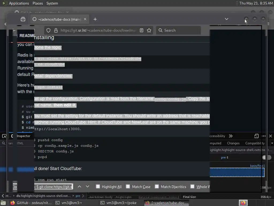Enable the Highlight All checkbox
The image size is (274, 206).
(98, 187)
